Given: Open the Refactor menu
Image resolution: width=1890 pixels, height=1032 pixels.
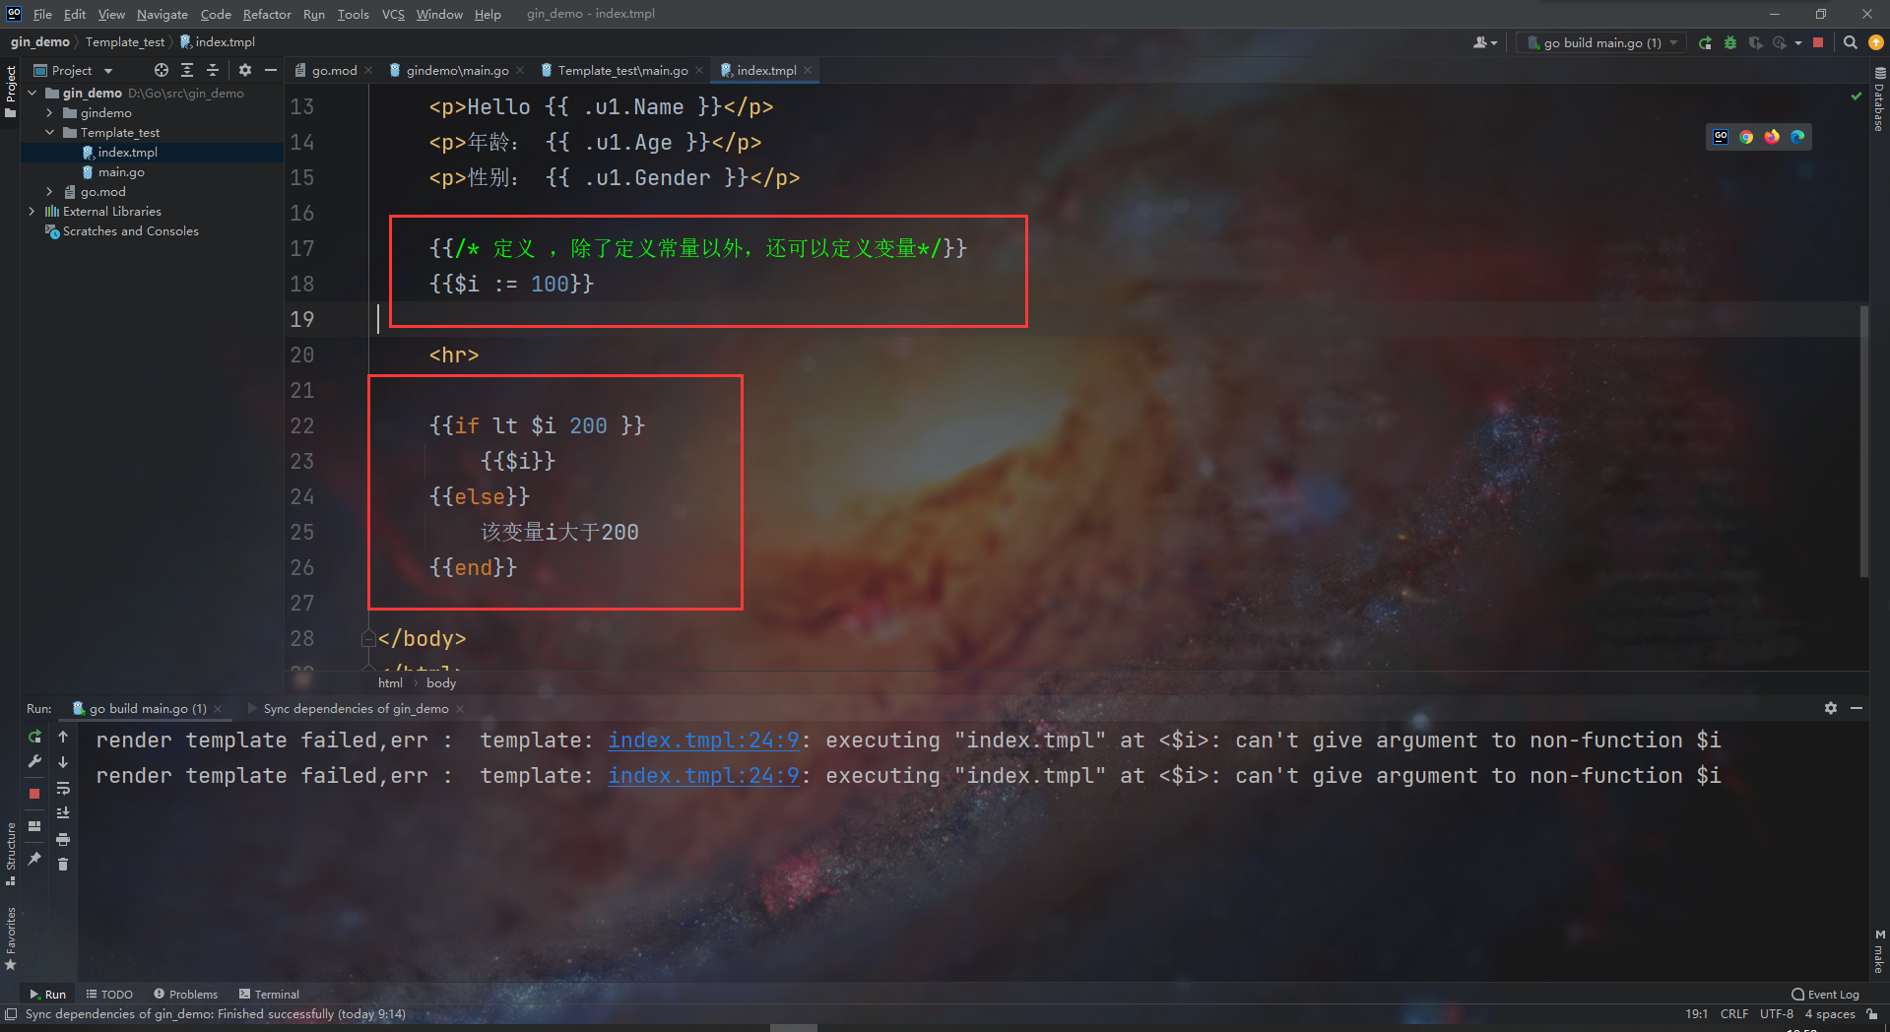Looking at the screenshot, I should point(266,14).
